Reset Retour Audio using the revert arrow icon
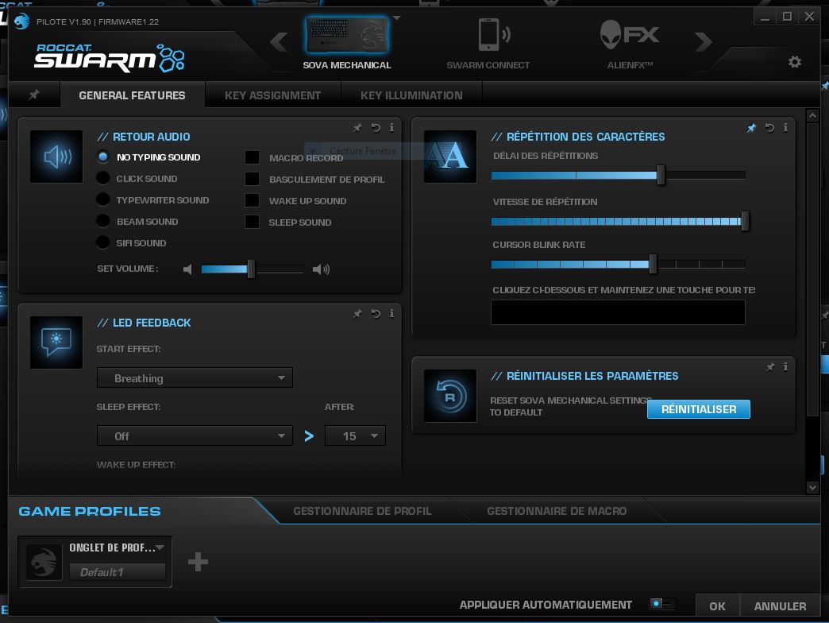The image size is (829, 623). click(x=374, y=127)
